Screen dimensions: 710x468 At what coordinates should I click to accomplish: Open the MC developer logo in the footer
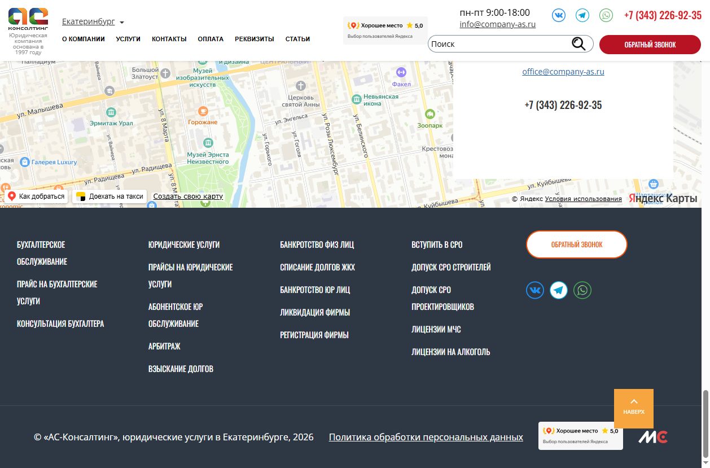tap(653, 437)
